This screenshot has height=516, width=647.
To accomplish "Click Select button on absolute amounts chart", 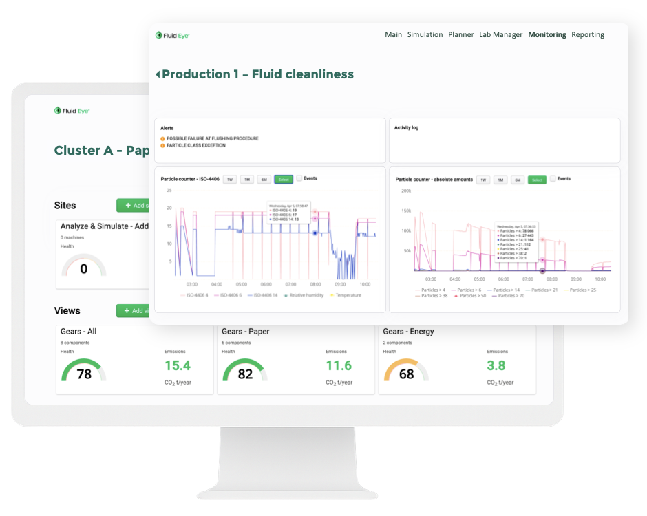I will (537, 180).
